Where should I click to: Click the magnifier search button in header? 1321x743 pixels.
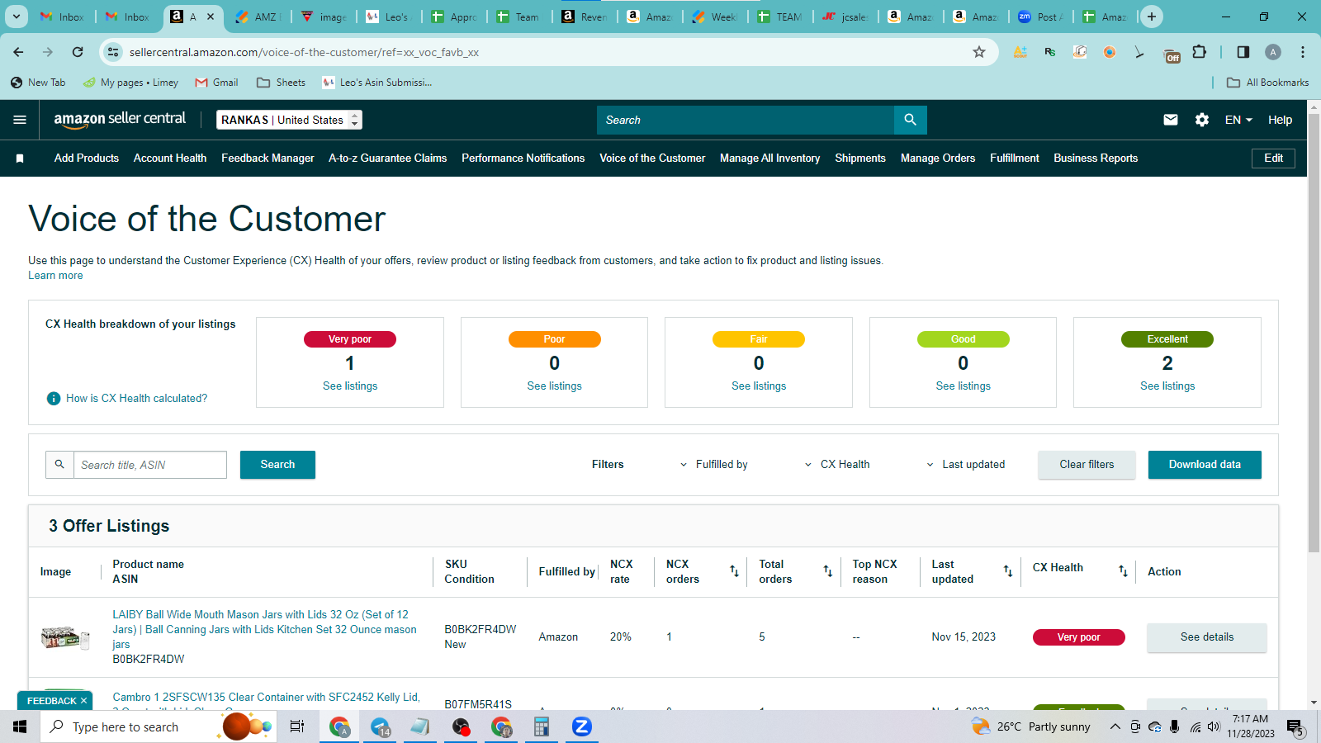[x=910, y=120]
